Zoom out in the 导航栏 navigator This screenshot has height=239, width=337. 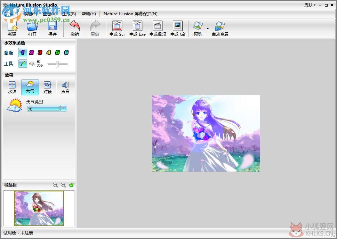click(55, 185)
